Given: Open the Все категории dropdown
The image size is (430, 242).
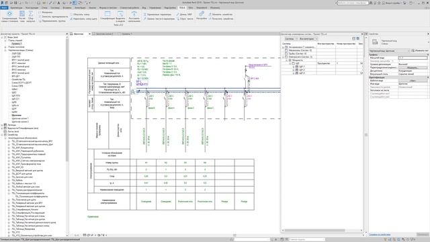Looking at the screenshot, I should pos(308,39).
